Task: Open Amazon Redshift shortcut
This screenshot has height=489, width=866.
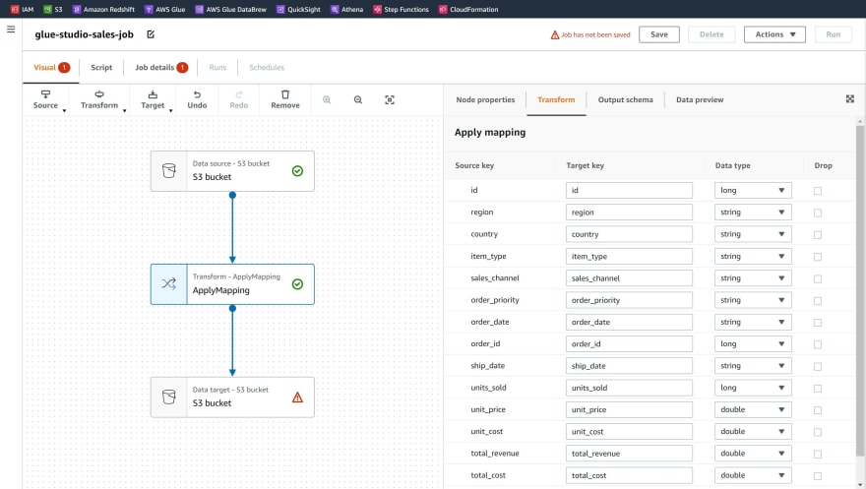Action: coord(104,9)
